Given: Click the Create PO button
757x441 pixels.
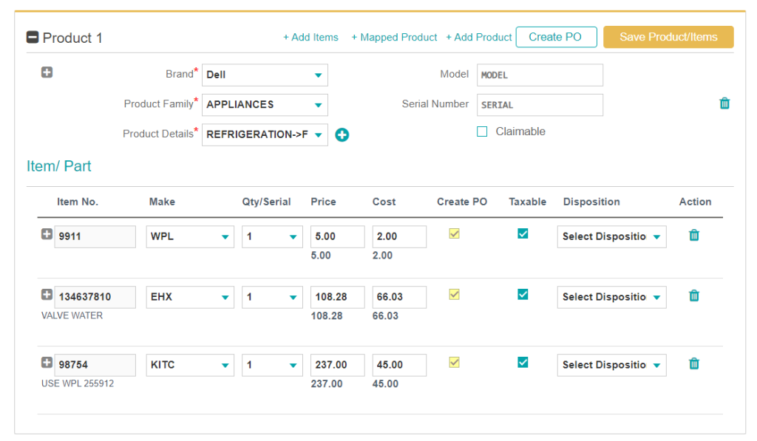Looking at the screenshot, I should click(x=556, y=37).
